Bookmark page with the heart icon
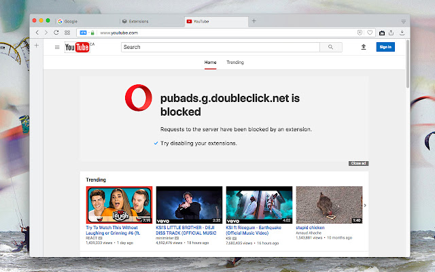The image size is (435, 272). click(x=370, y=33)
